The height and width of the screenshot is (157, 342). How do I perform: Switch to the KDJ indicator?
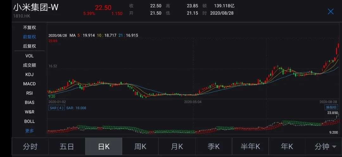(x=29, y=74)
